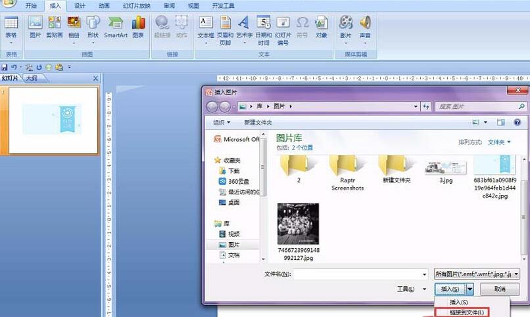The width and height of the screenshot is (530, 317).
Task: Open the Table dropdown in the ribbon
Action: coord(11,28)
